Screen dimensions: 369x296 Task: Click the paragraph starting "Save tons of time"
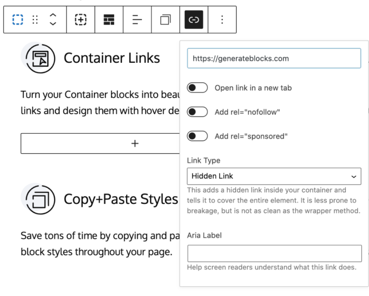coord(100,244)
